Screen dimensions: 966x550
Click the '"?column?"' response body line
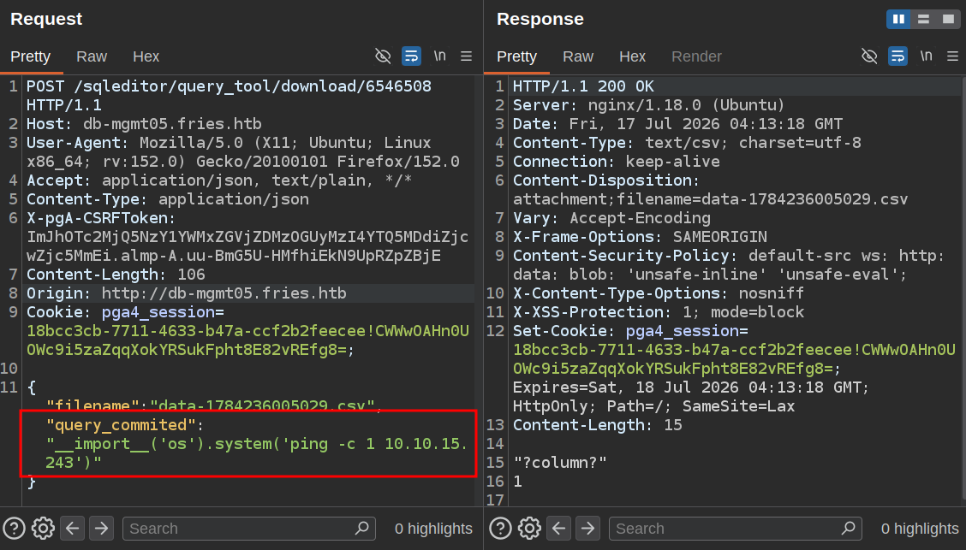click(x=560, y=463)
